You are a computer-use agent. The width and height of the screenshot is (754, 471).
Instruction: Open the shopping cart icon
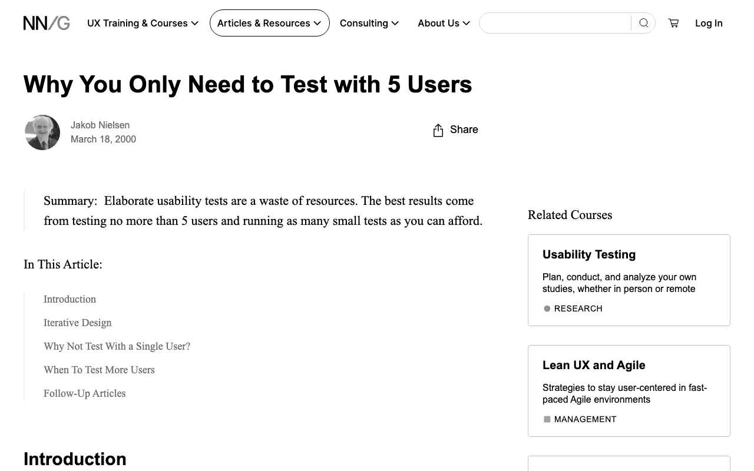tap(673, 23)
